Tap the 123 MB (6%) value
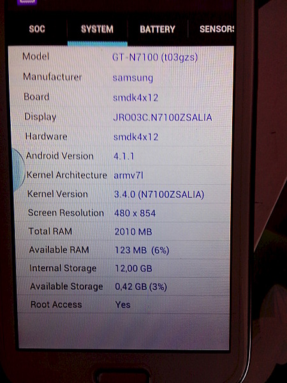This screenshot has width=287, height=383. tap(142, 250)
